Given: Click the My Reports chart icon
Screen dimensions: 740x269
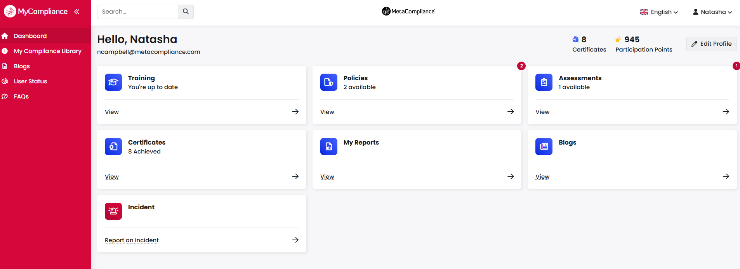Looking at the screenshot, I should (x=329, y=147).
